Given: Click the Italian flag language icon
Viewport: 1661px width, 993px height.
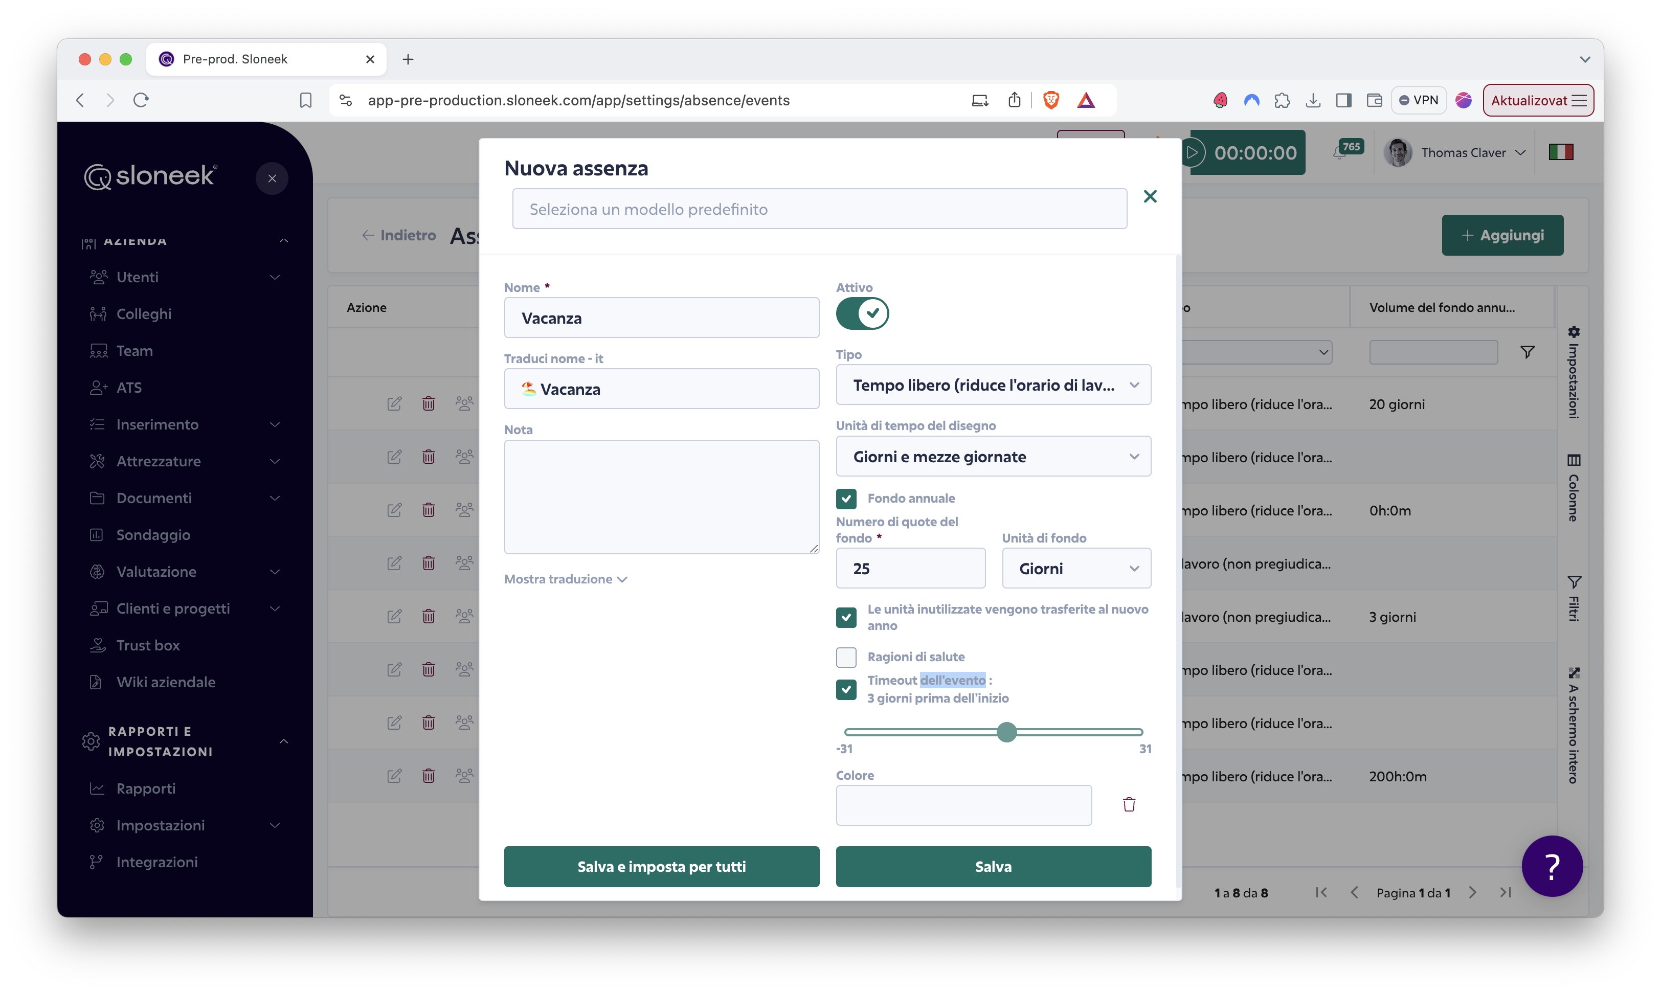Looking at the screenshot, I should coord(1561,152).
